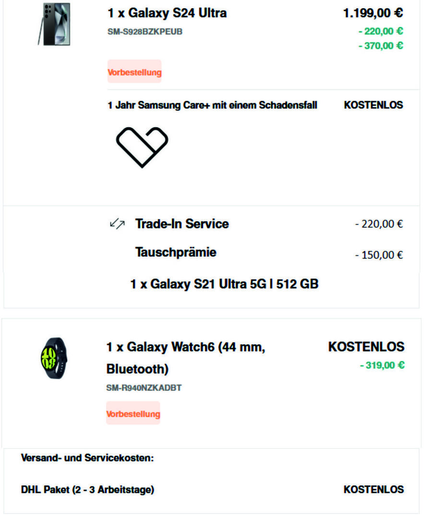Click the Trade-In -220,00 € amount

point(378,224)
